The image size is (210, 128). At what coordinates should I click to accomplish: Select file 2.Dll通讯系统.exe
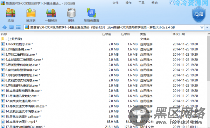click(x=19, y=49)
